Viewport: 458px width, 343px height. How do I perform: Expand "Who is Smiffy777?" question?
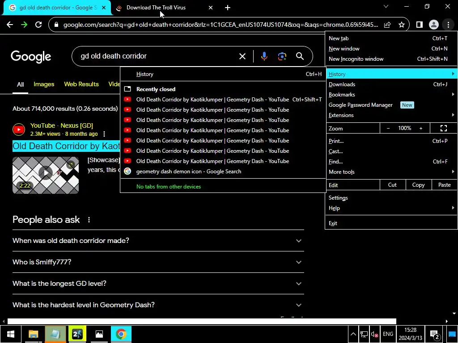click(158, 262)
